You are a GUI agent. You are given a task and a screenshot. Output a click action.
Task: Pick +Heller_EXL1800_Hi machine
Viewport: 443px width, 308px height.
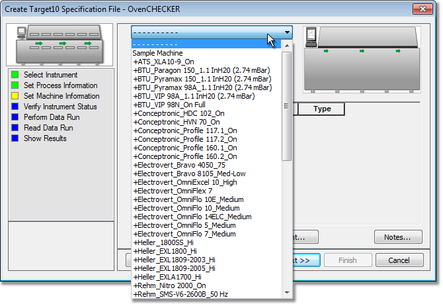coord(206,251)
